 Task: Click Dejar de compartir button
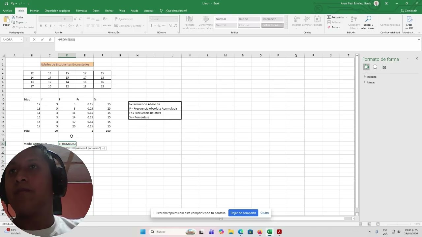click(243, 213)
